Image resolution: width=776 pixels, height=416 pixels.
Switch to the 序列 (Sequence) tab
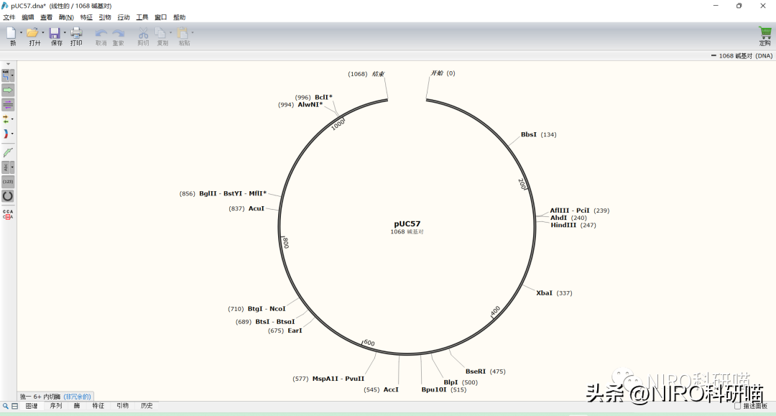tap(55, 406)
